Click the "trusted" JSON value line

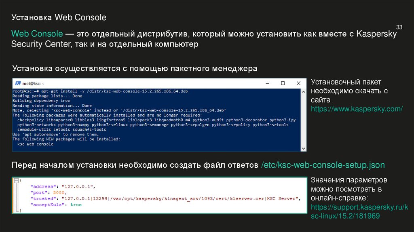click(165, 199)
